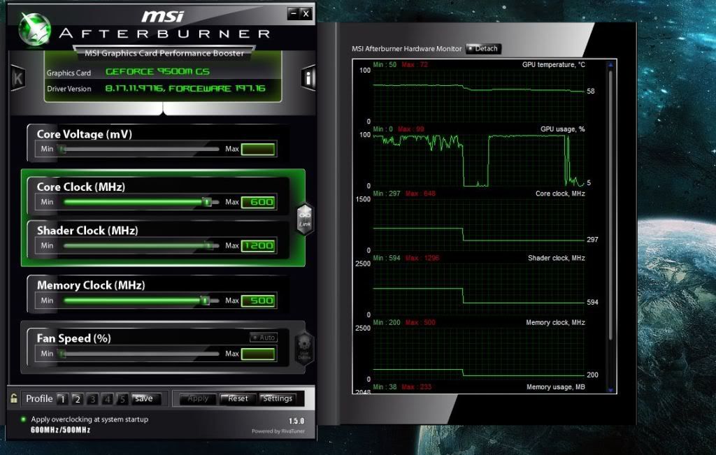Click the hardware monitor scroll up arrow
Viewport: 716px width, 455px height.
[610, 65]
